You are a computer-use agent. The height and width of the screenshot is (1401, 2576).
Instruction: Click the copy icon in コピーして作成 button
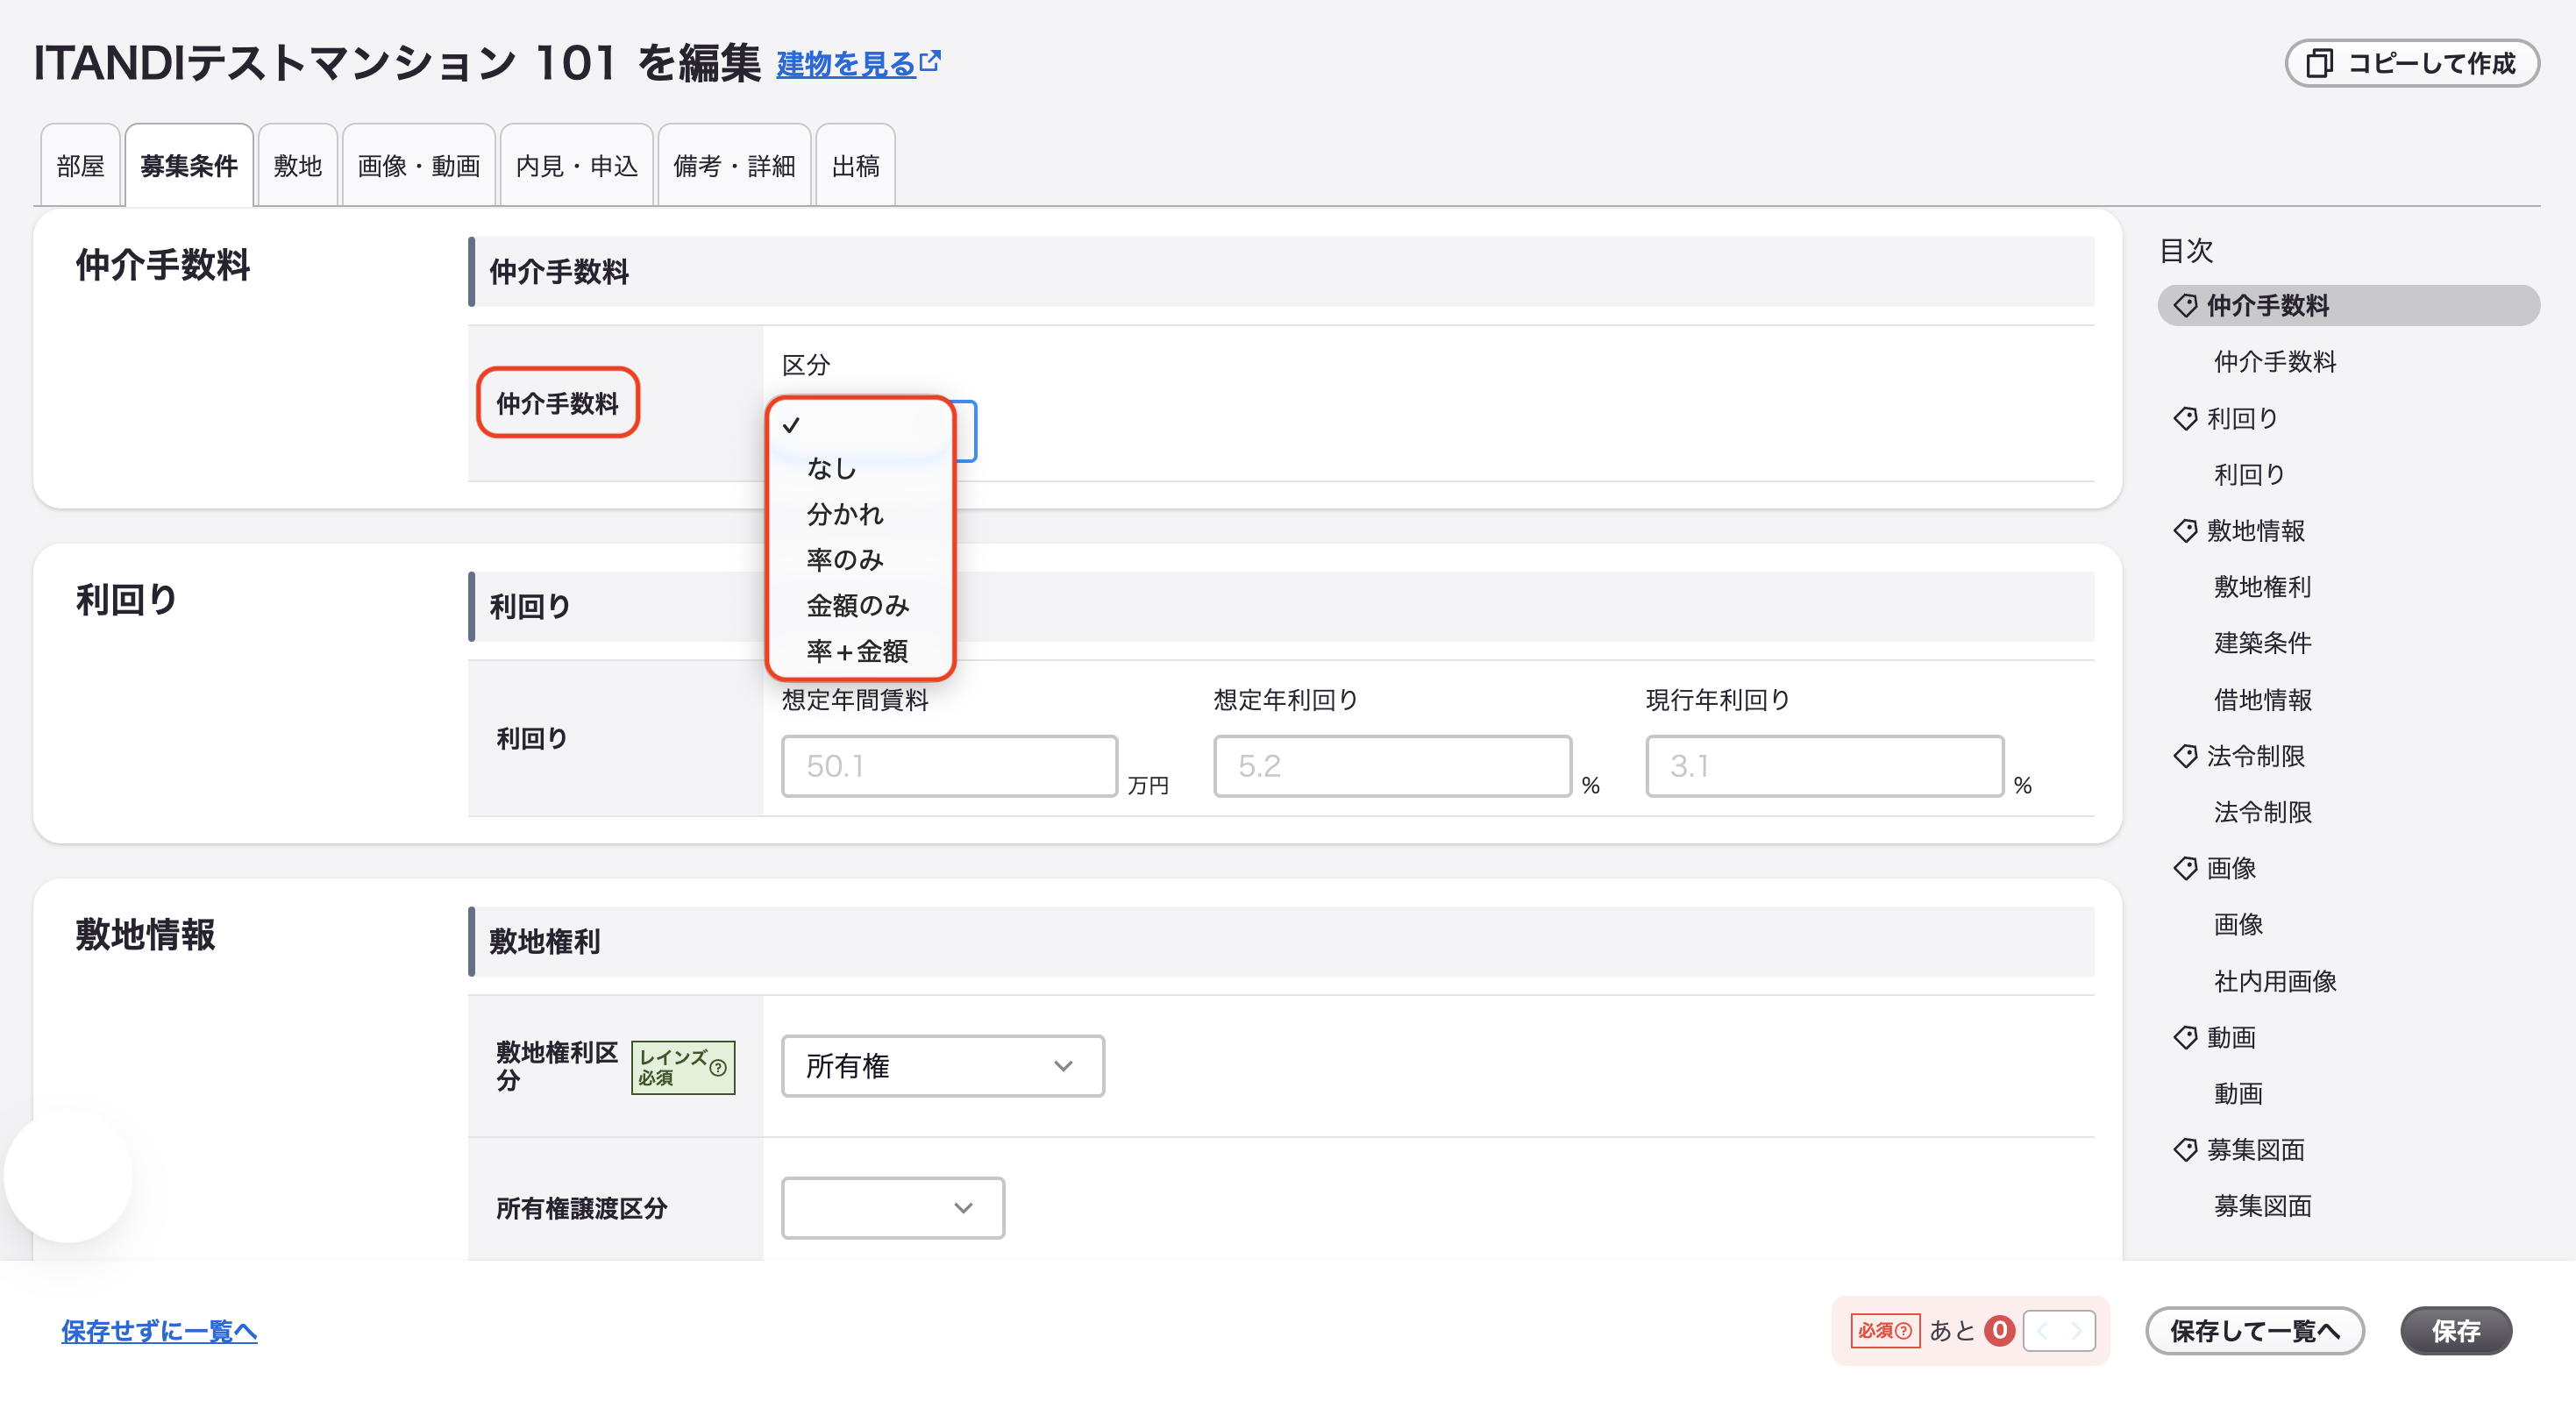(x=2319, y=63)
